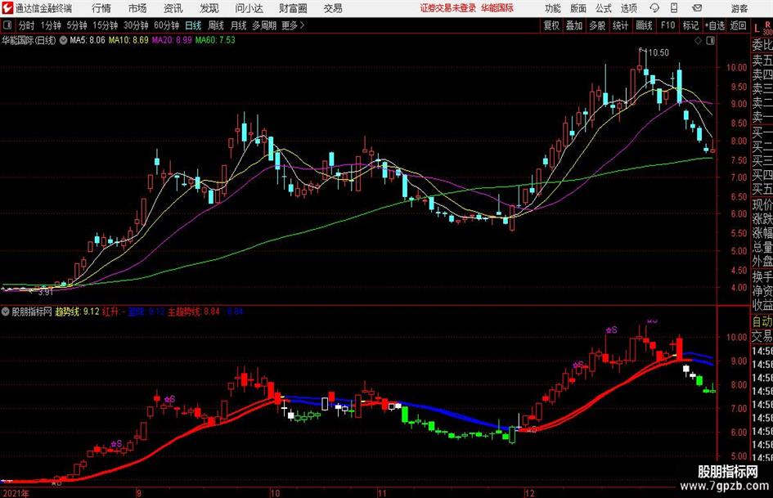The height and width of the screenshot is (498, 773).
Task: Open the 画线 drawing tools
Action: click(645, 25)
